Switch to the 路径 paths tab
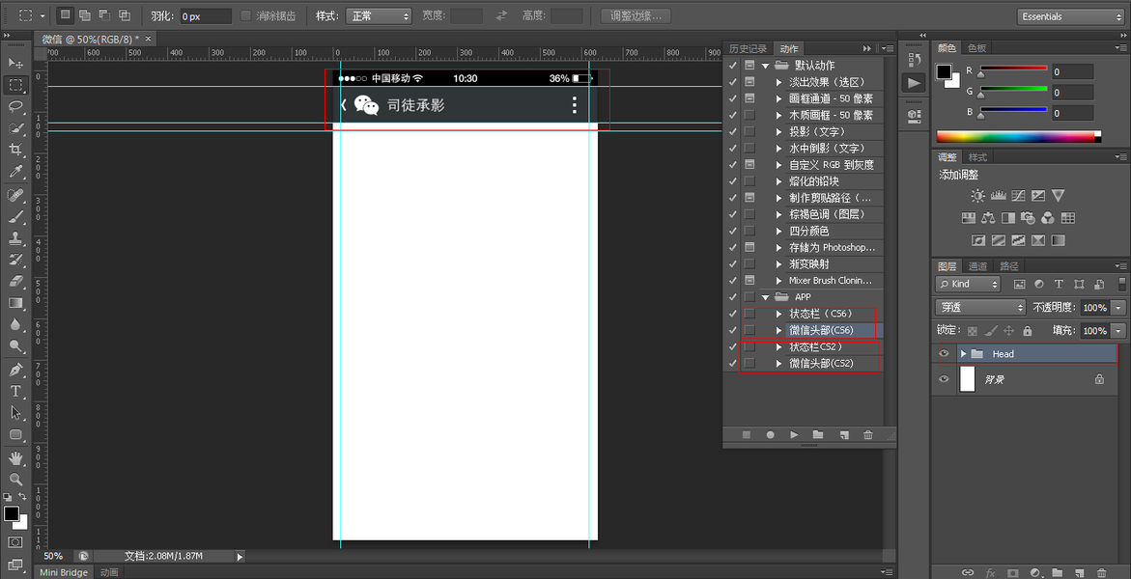The height and width of the screenshot is (579, 1131). pos(1007,265)
